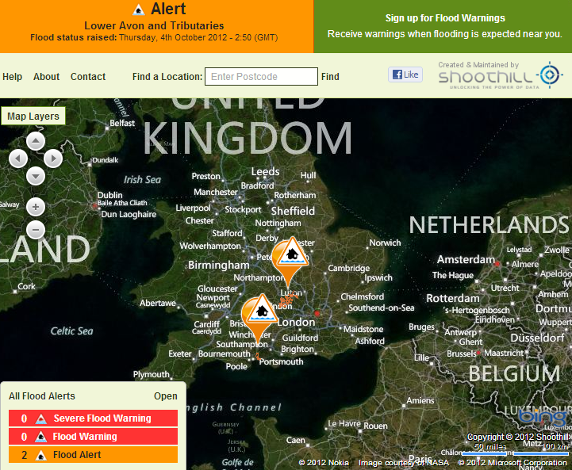Open the Help page
572x470 pixels.
pyautogui.click(x=13, y=77)
